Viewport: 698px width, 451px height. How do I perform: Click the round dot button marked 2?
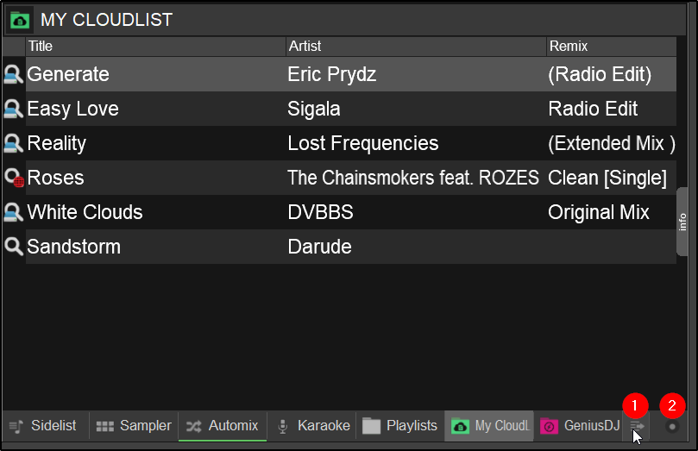tap(672, 427)
